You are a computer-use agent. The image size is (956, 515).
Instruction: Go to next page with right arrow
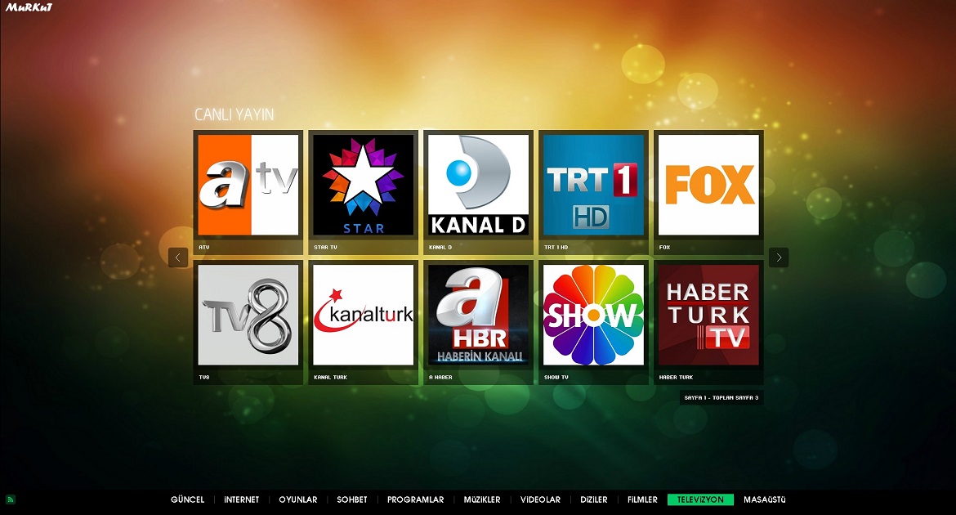(x=779, y=257)
